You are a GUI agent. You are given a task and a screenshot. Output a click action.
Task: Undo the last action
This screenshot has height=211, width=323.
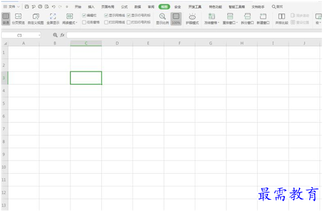click(53, 7)
